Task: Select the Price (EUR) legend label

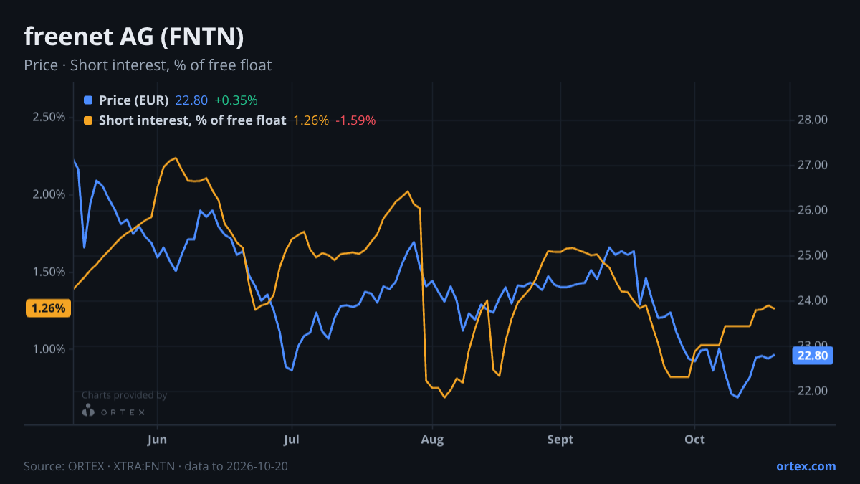Action: (134, 100)
